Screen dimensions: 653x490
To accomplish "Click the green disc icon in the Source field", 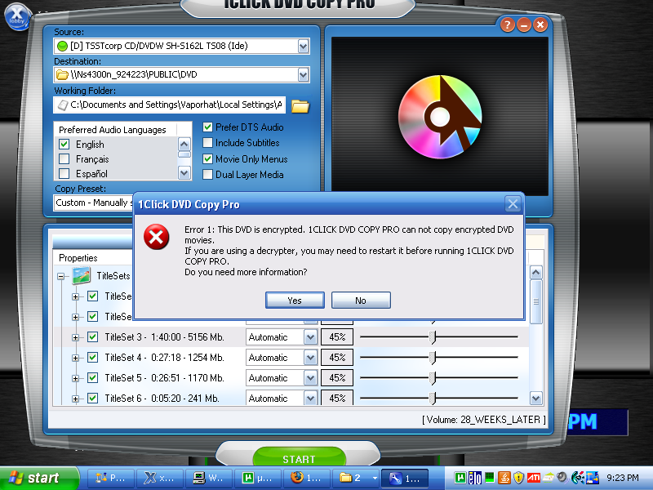I will tap(63, 46).
